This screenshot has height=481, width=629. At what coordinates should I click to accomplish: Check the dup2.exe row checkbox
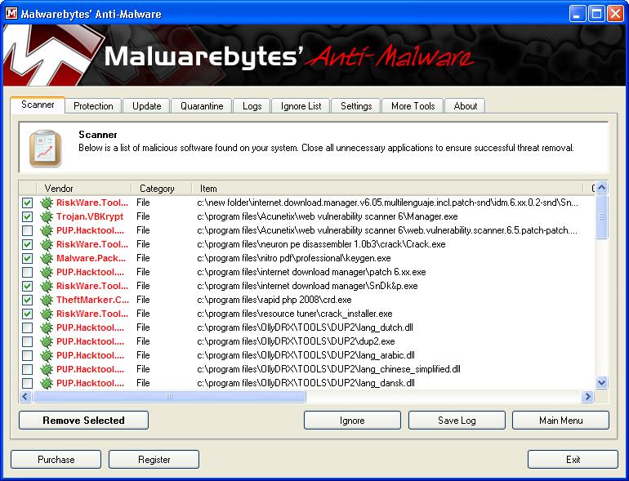click(x=27, y=342)
